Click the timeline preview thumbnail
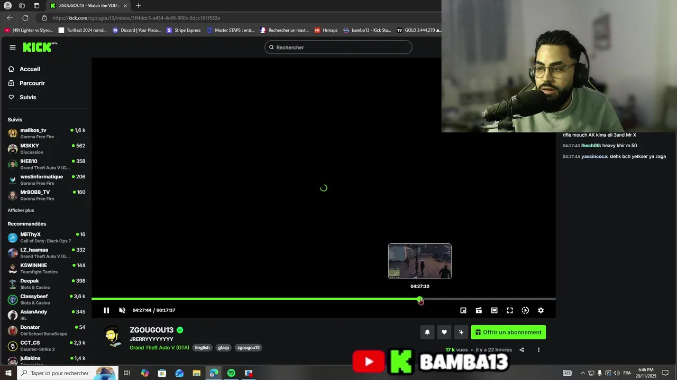The width and height of the screenshot is (677, 380). click(x=420, y=261)
